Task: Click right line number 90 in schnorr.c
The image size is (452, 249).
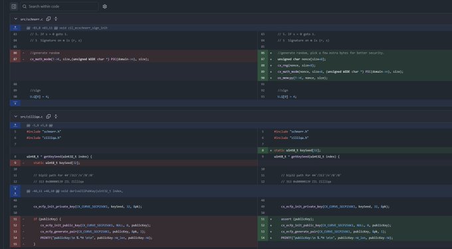Action: click(x=263, y=78)
